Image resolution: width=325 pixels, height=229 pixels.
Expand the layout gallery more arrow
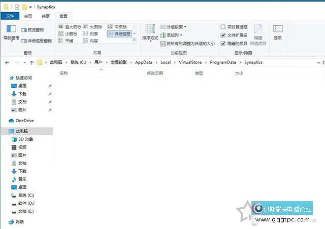coord(135,40)
